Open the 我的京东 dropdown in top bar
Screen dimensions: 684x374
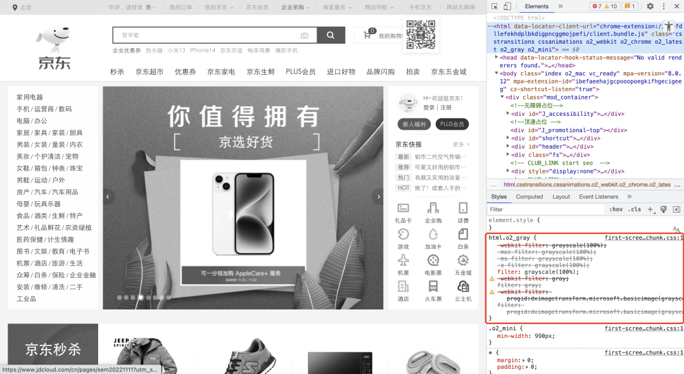(219, 8)
